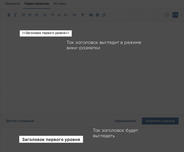Open the История tab
Screen dimensions: 184x152
(x=60, y=4)
